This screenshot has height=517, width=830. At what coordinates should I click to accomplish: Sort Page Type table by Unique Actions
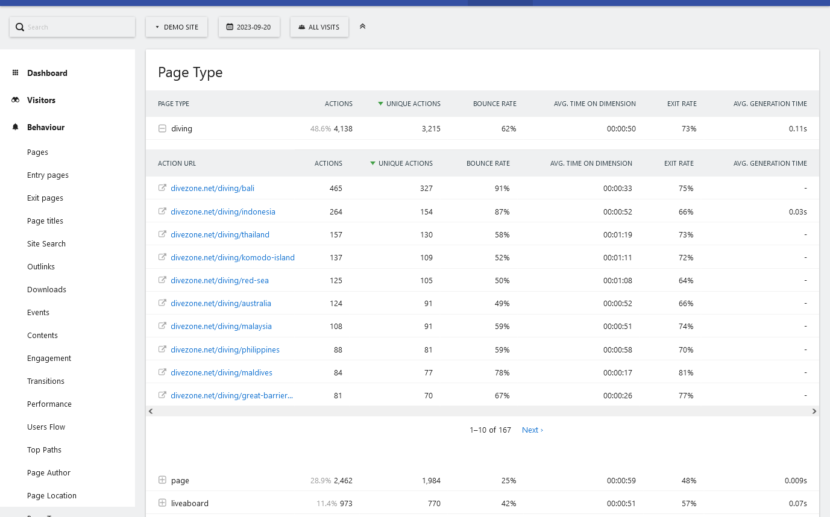click(409, 104)
